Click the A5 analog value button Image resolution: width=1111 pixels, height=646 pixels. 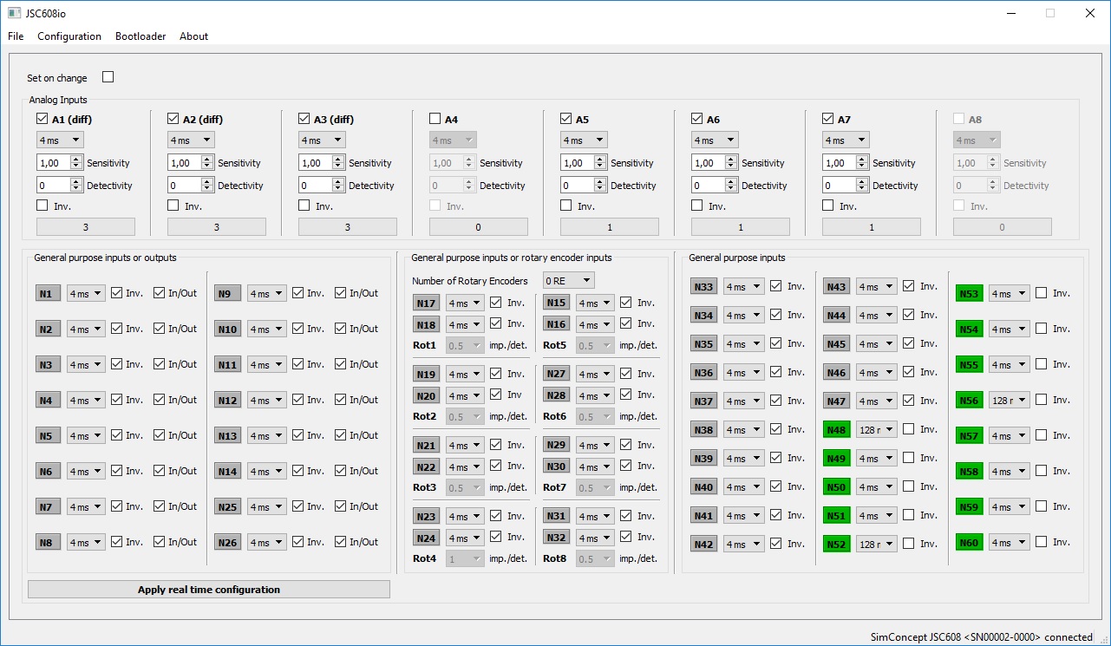point(609,227)
